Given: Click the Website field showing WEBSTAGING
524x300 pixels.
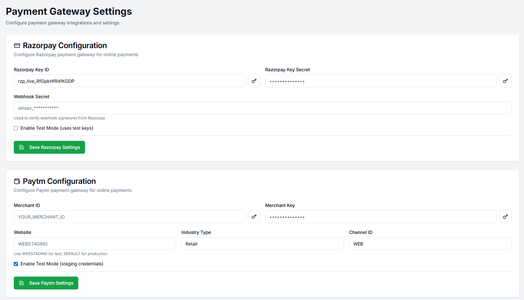Looking at the screenshot, I should tap(95, 244).
